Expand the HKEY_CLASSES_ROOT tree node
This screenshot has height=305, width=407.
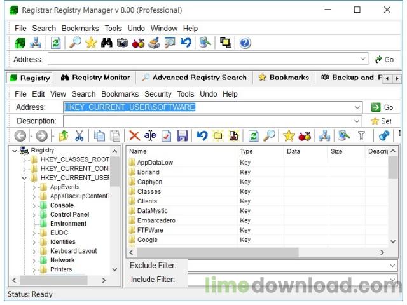click(25, 159)
